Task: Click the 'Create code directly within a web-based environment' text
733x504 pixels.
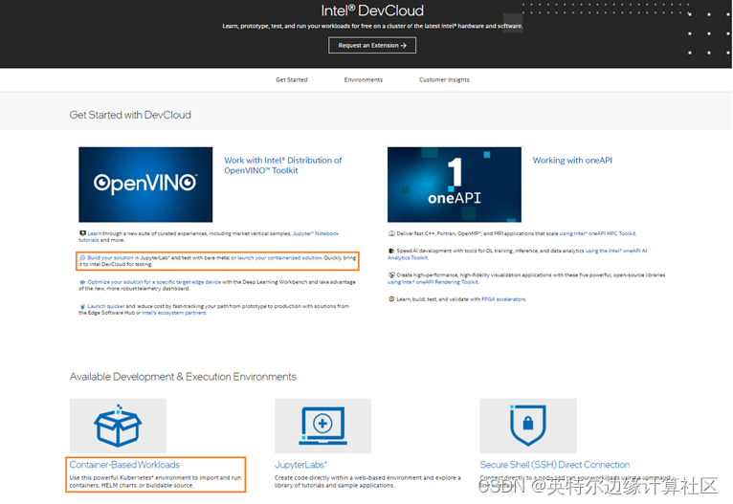Action: pyautogui.click(x=367, y=482)
